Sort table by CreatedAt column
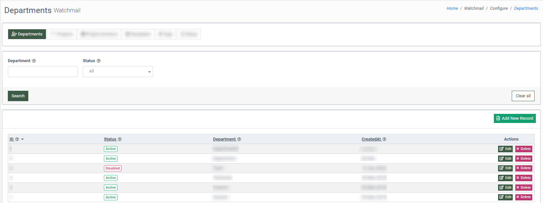543x203 pixels. tap(371, 139)
